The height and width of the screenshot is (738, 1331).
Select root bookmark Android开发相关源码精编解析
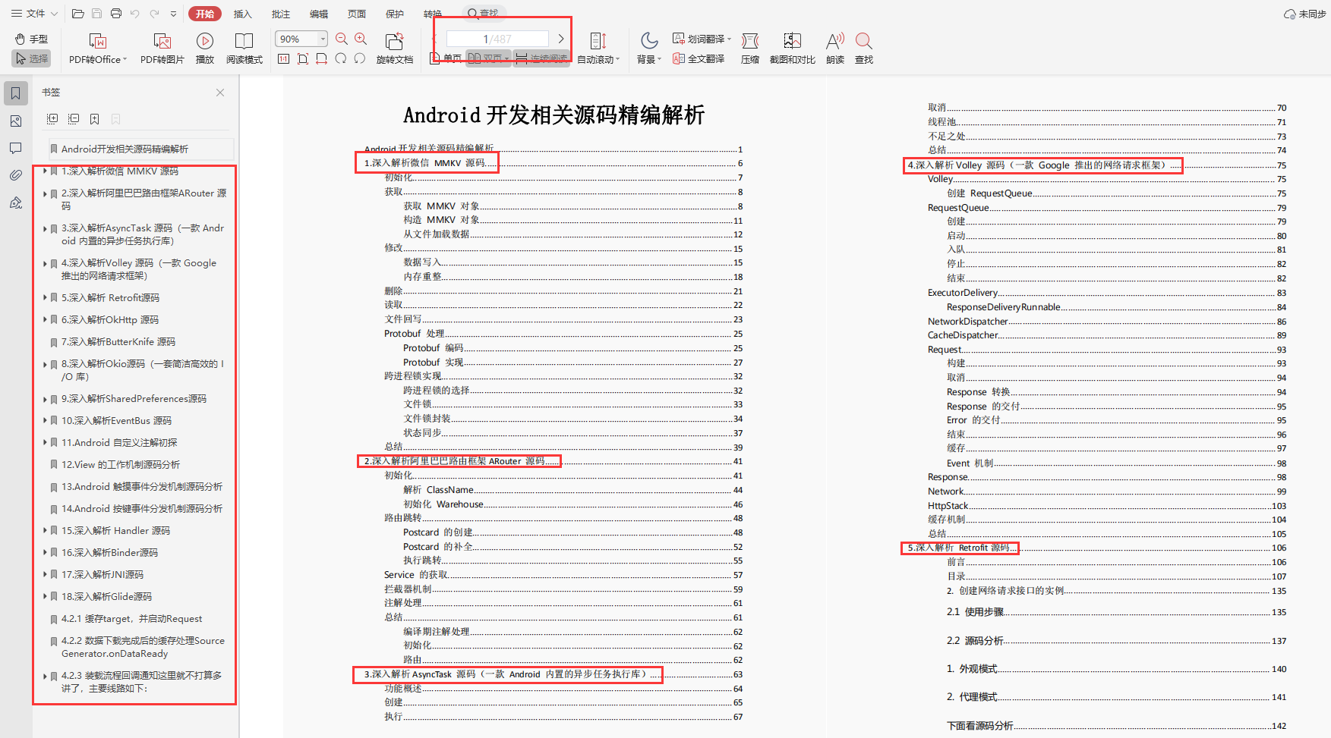click(x=140, y=149)
